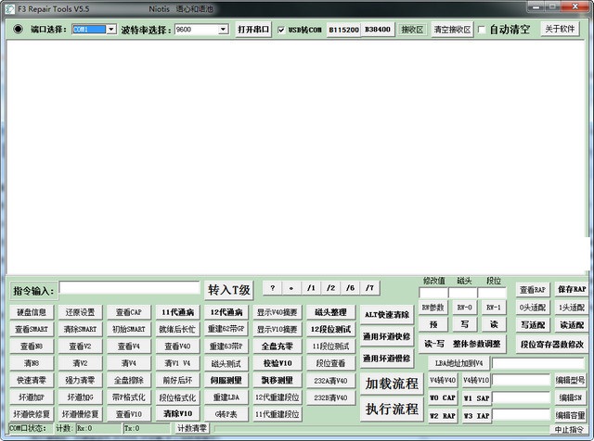594x441 pixels.
Task: Focus the 磁头 input field
Action: click(462, 293)
